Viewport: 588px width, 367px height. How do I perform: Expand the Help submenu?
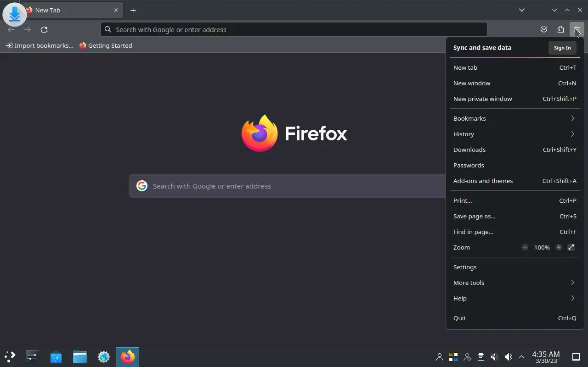(x=514, y=298)
